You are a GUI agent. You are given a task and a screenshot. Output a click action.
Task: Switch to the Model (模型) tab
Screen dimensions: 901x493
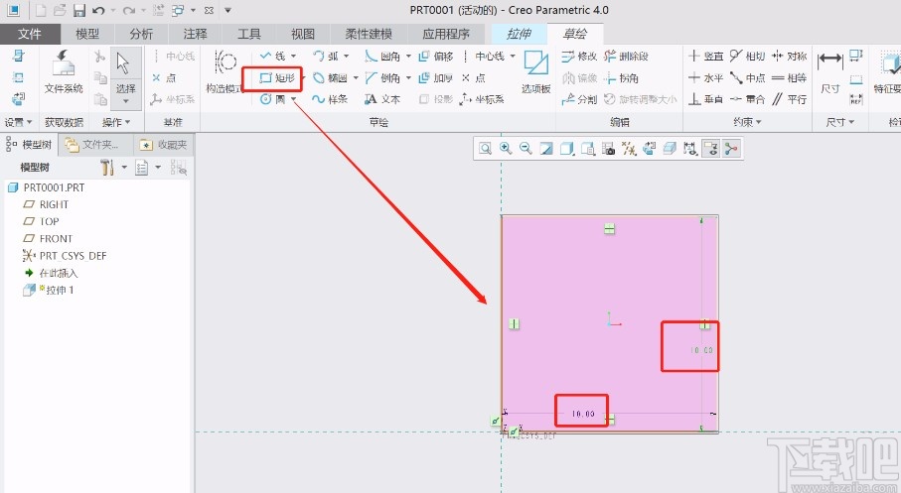87,34
